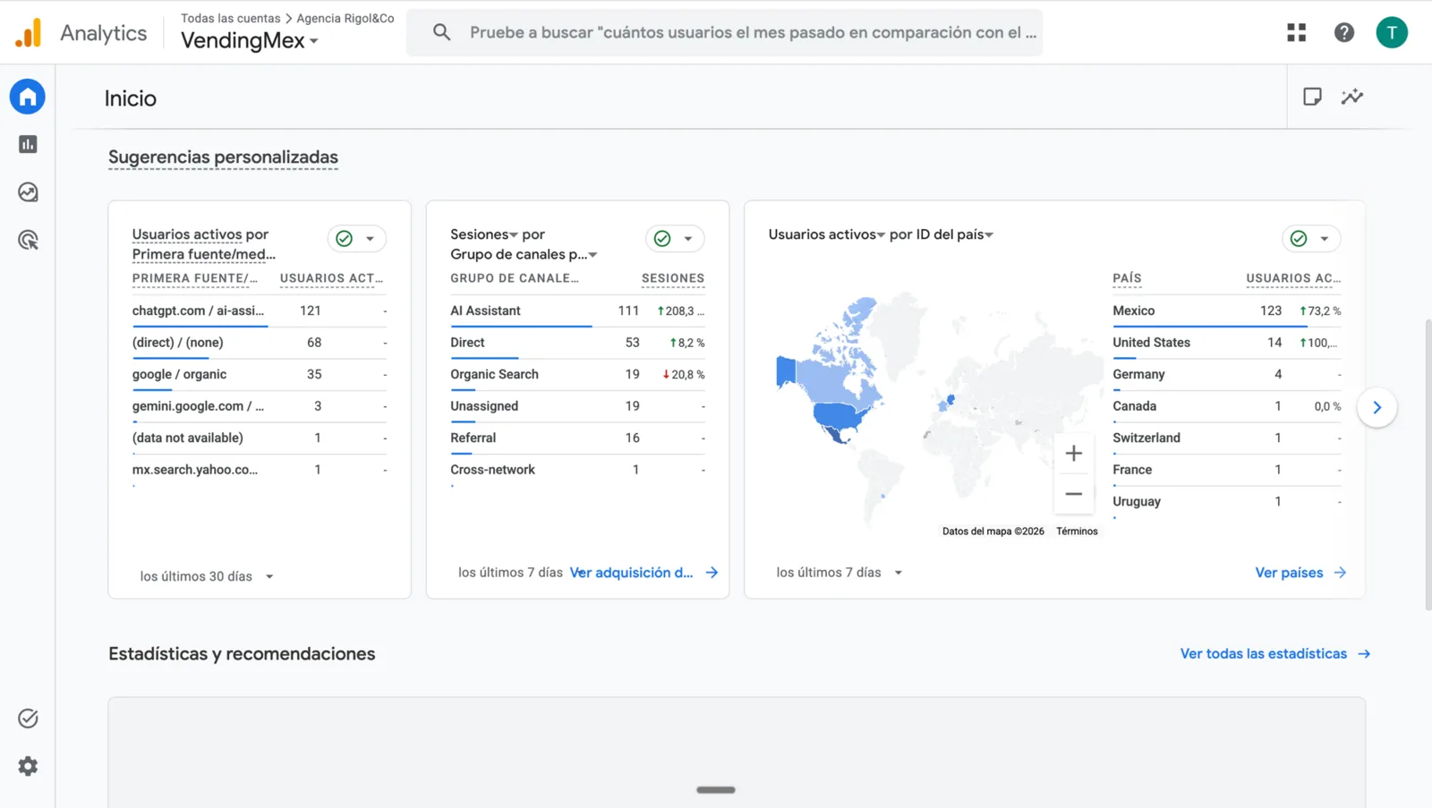Viewport: 1432px width, 808px height.
Task: Open the Advertising cursor-target sidebar icon
Action: [x=28, y=240]
